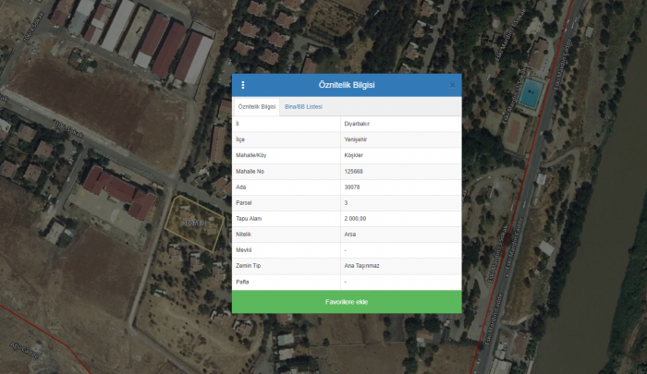Select the Öznitelik Bilgisi tab

click(257, 107)
